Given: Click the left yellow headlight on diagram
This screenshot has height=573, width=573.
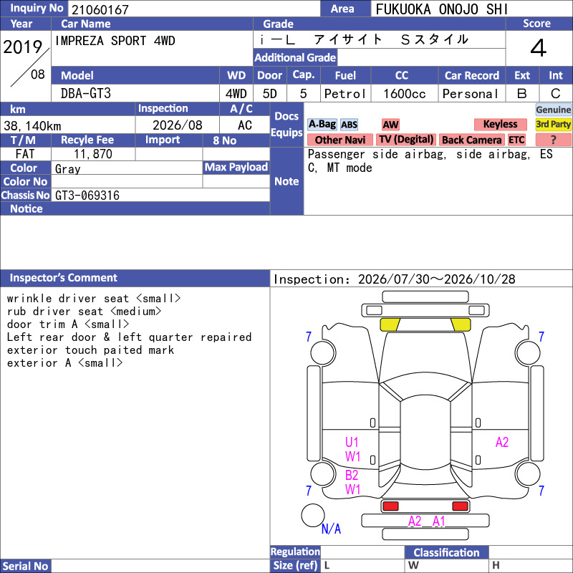Looking at the screenshot, I should [390, 324].
